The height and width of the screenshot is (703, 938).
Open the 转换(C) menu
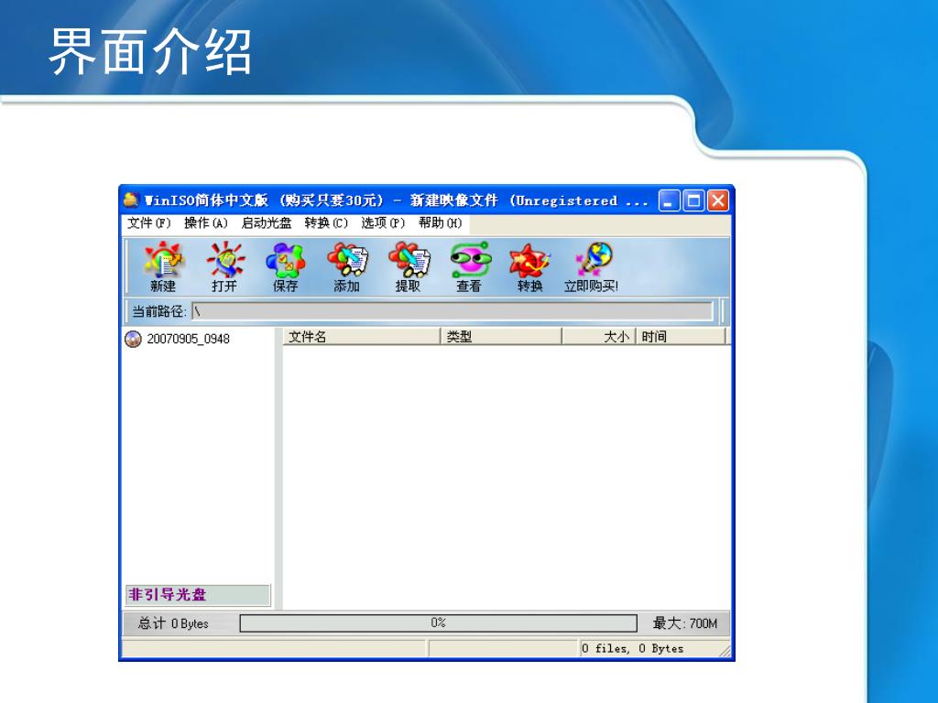point(326,223)
